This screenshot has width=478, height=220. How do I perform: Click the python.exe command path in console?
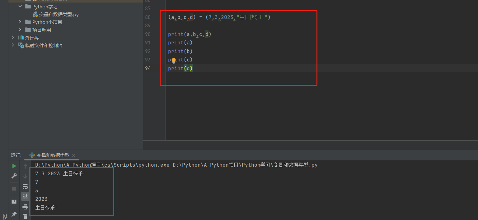tap(102, 165)
